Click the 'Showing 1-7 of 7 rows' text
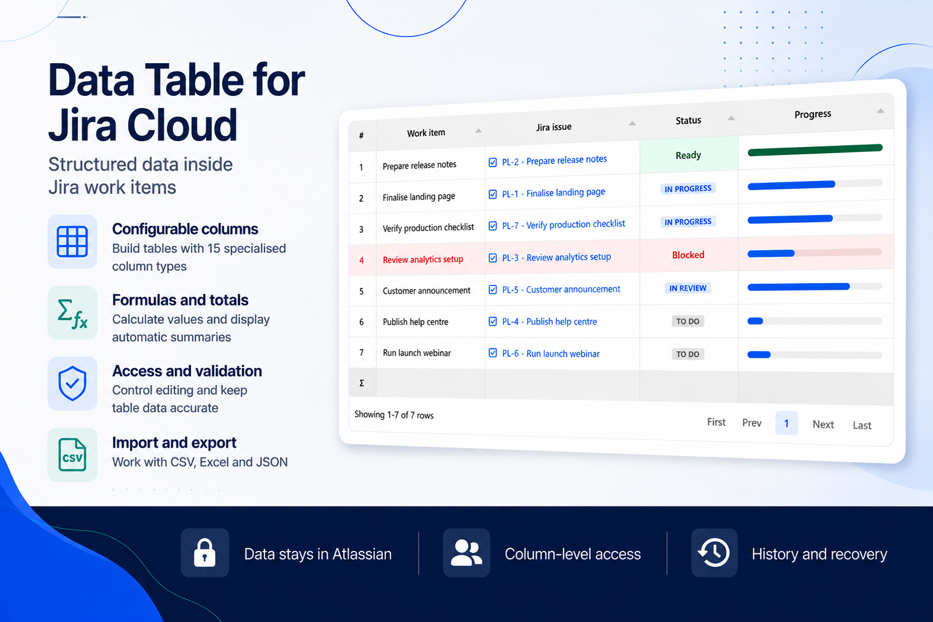 (x=394, y=415)
